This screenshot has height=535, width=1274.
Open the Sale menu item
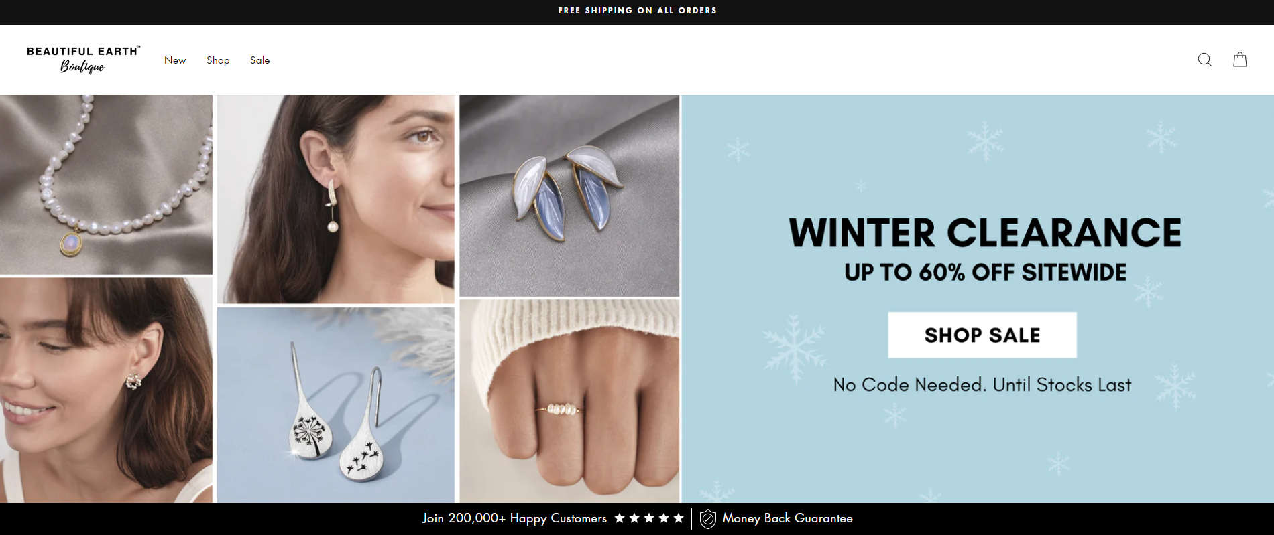[259, 60]
